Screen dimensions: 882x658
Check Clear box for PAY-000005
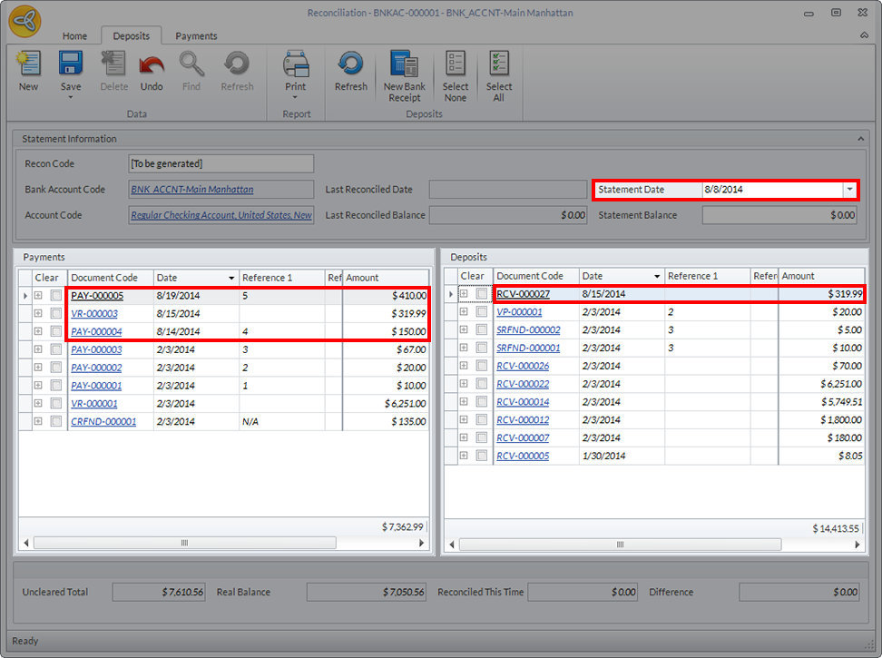click(56, 296)
